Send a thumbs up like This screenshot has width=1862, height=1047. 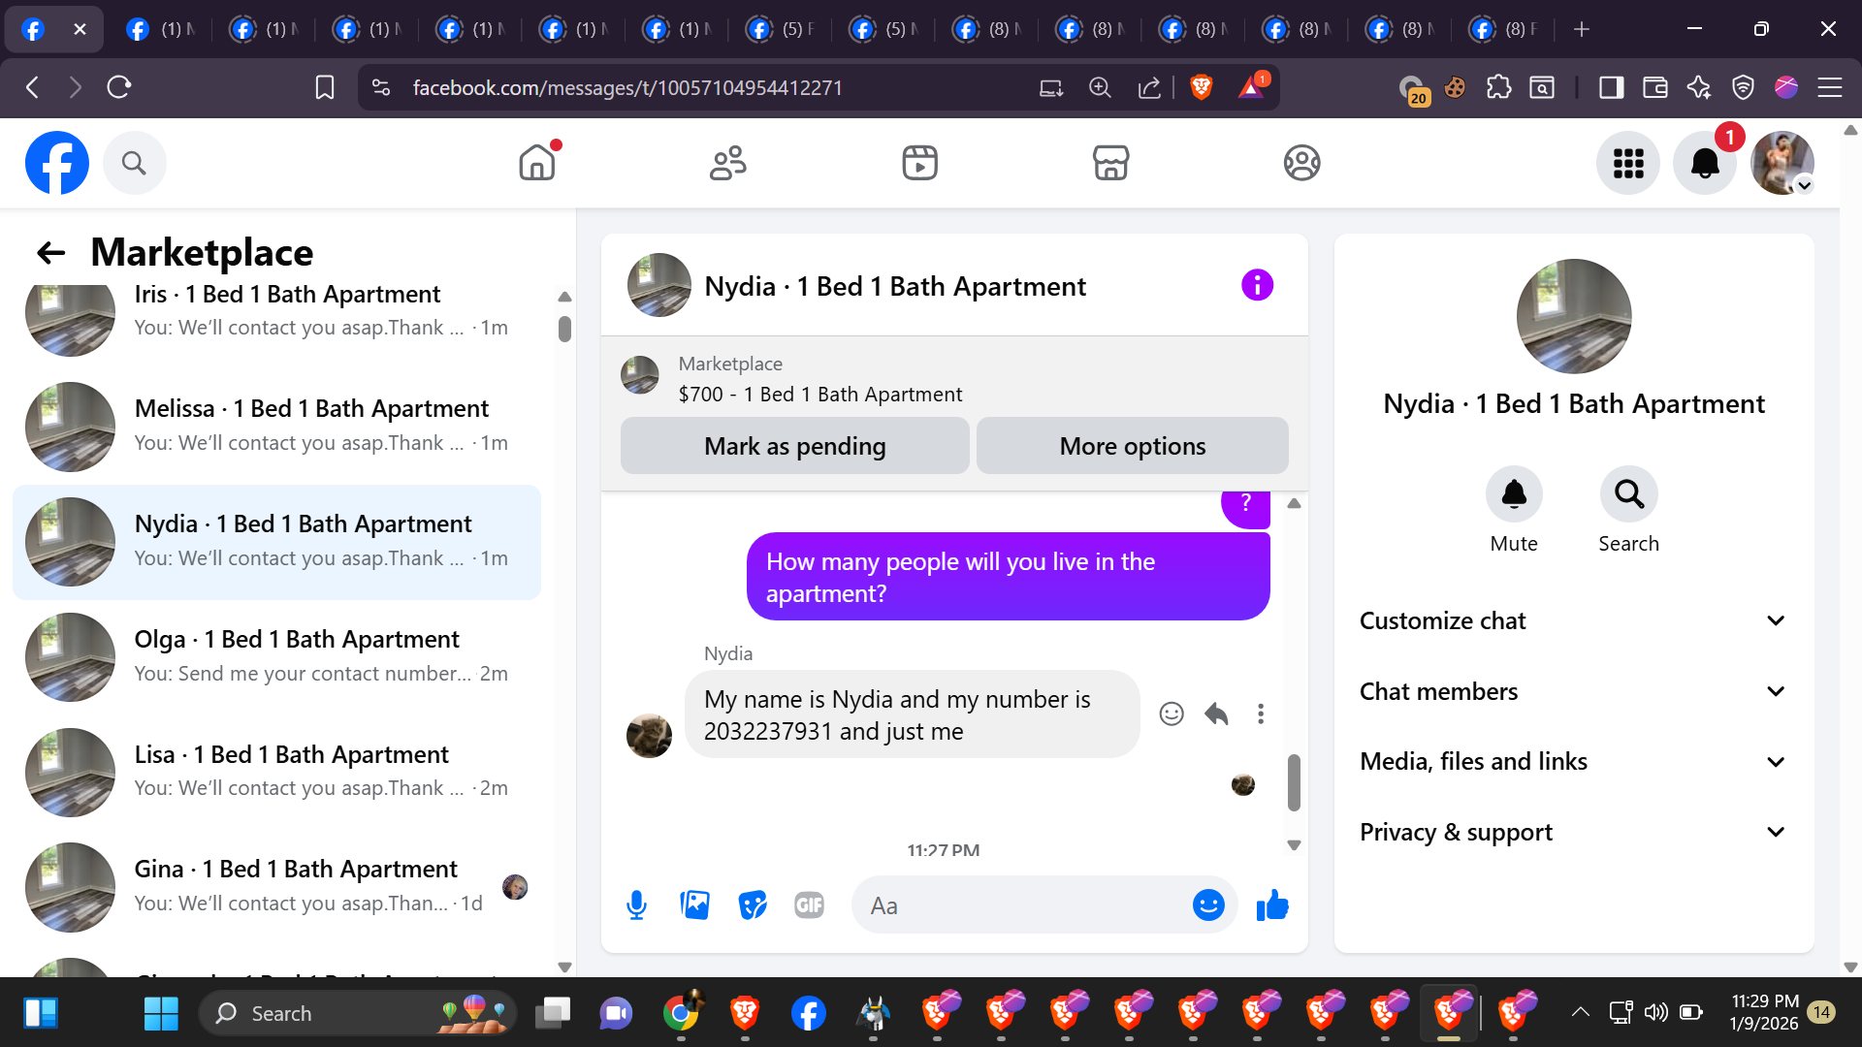pos(1271,905)
